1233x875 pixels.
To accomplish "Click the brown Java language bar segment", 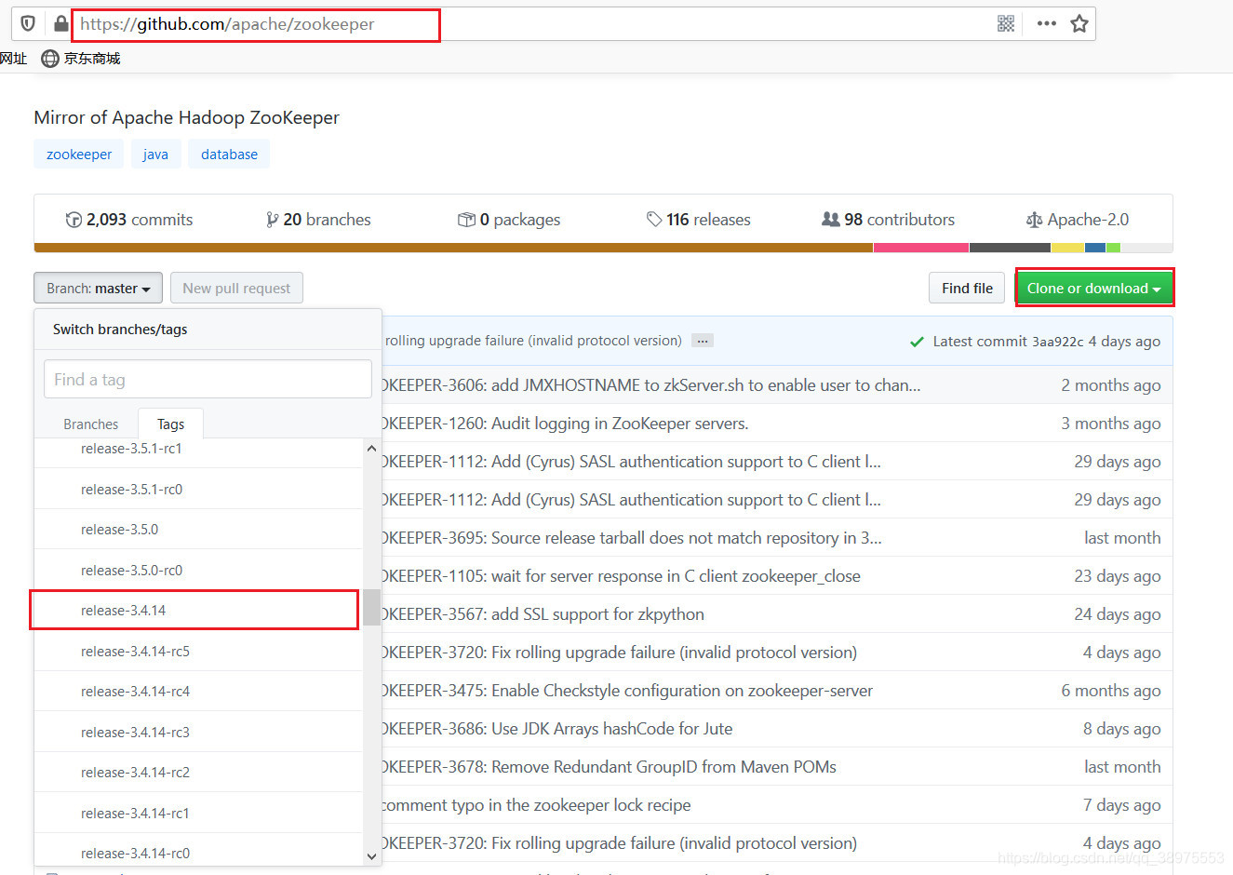I will pyautogui.click(x=453, y=248).
